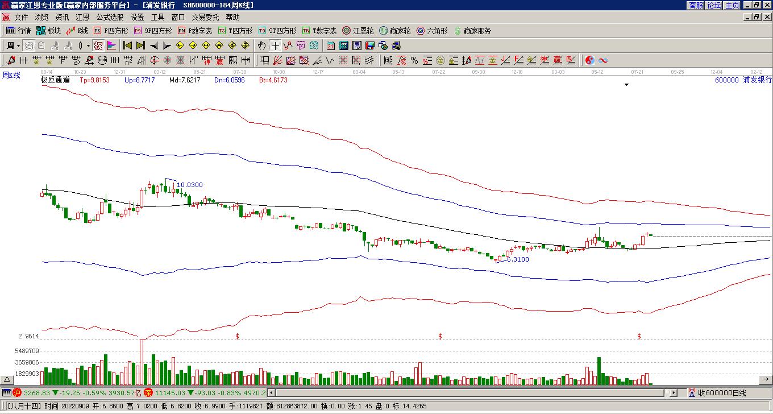Viewport: 773px width, 414px height.
Task: Click the 客服 customer service button
Action: pyautogui.click(x=696, y=5)
